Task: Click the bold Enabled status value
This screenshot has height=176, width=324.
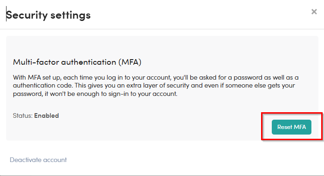Action: pyautogui.click(x=47, y=115)
